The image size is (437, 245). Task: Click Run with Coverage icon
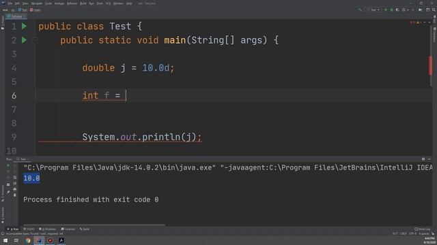397,10
